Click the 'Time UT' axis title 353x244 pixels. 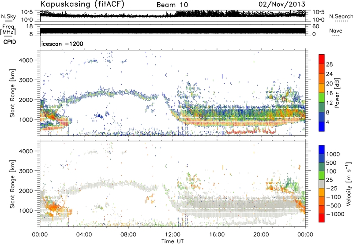173,241
